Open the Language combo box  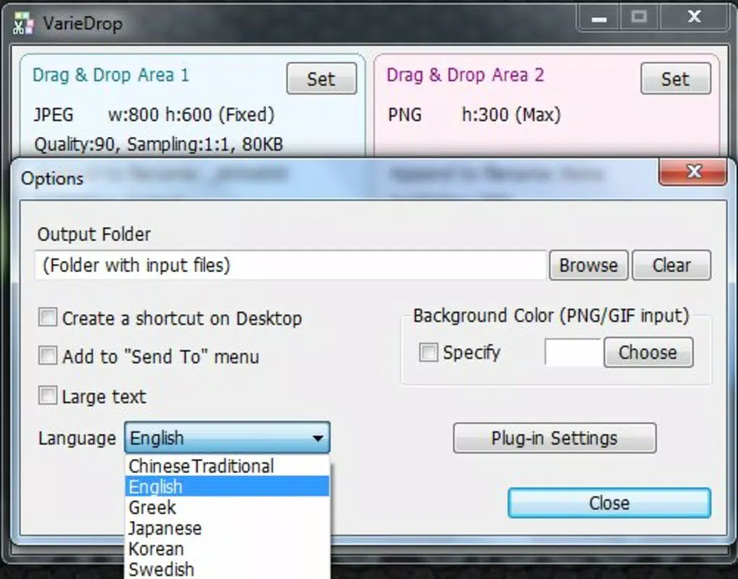click(x=227, y=438)
